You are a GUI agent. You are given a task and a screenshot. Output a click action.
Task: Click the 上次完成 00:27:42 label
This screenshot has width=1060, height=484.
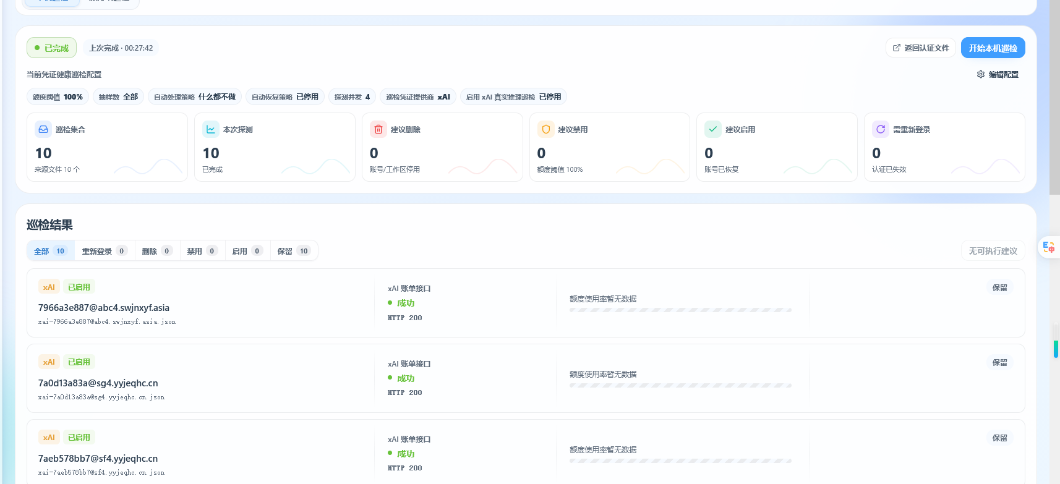[x=121, y=48]
